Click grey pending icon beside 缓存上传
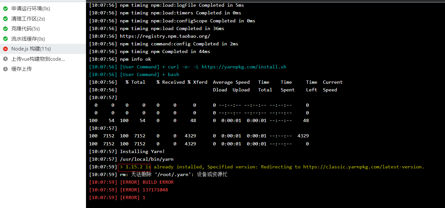 pyautogui.click(x=5, y=69)
